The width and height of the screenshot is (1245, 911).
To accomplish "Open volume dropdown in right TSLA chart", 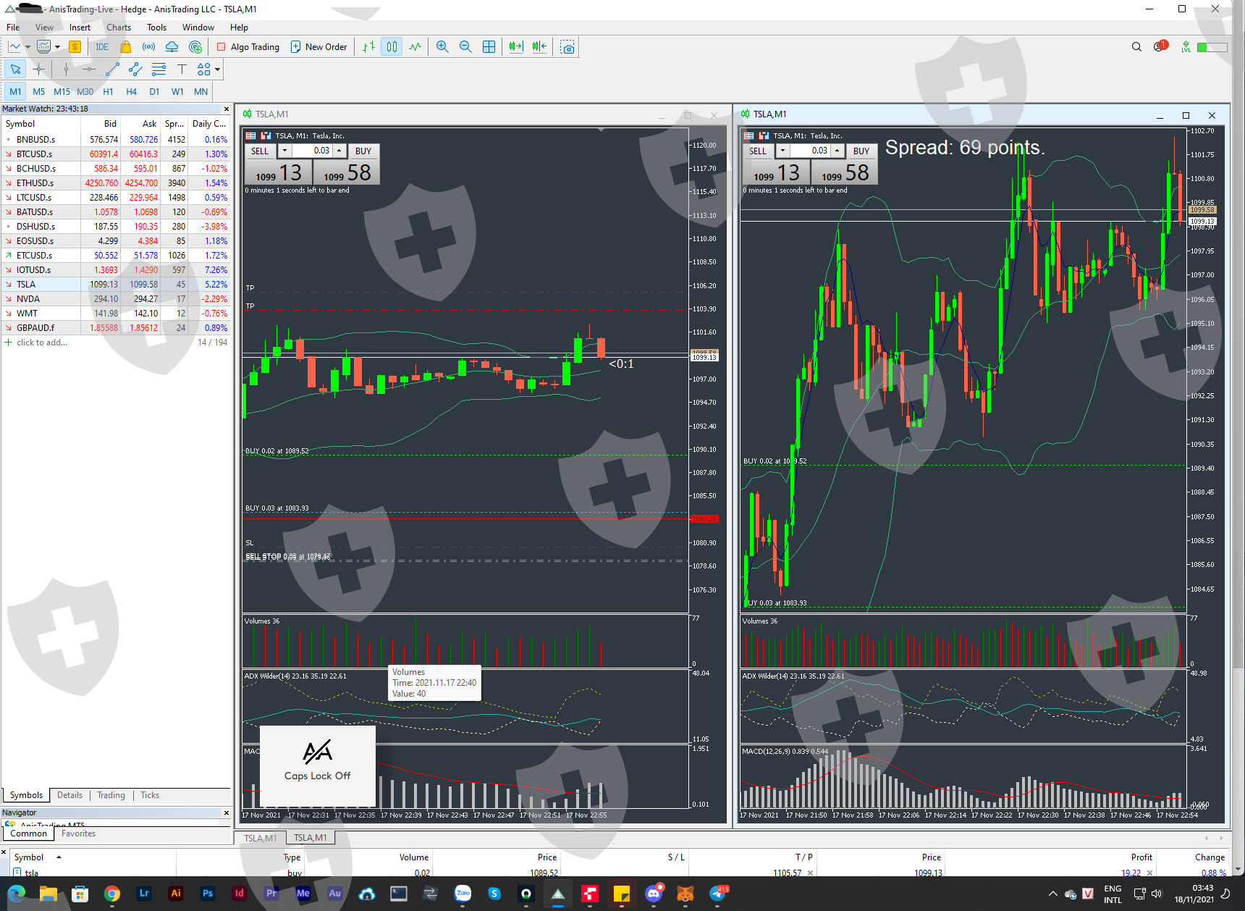I will click(x=782, y=151).
